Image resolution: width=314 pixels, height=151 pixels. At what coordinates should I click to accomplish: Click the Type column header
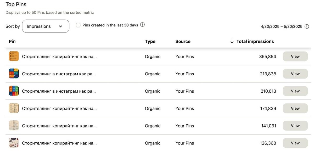tap(150, 41)
